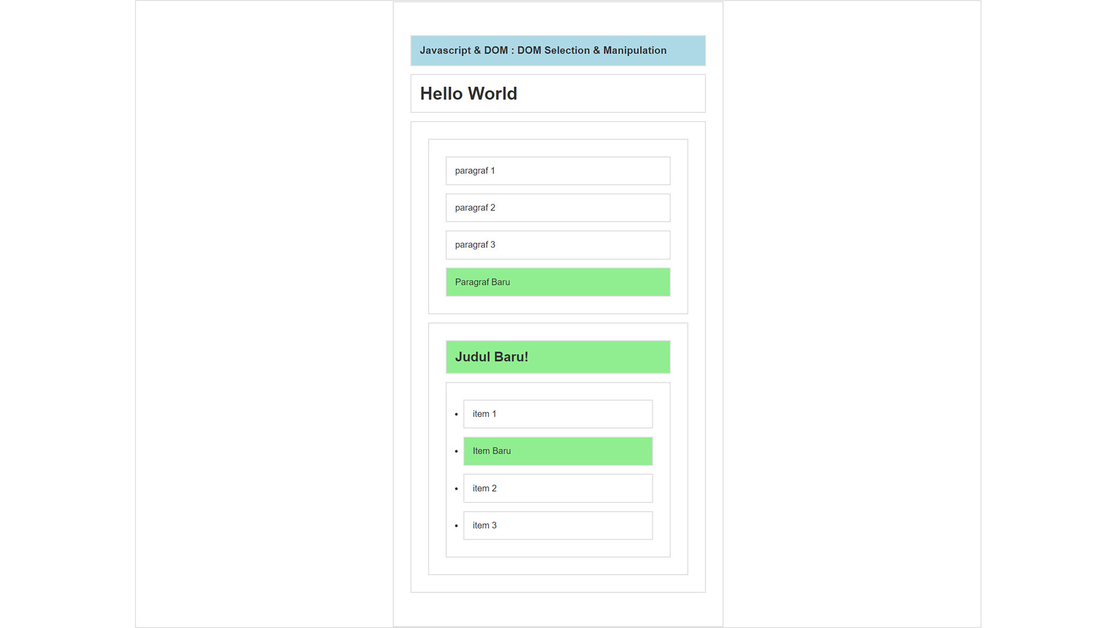Click the bullet beside item 2
The image size is (1117, 628).
click(x=456, y=489)
